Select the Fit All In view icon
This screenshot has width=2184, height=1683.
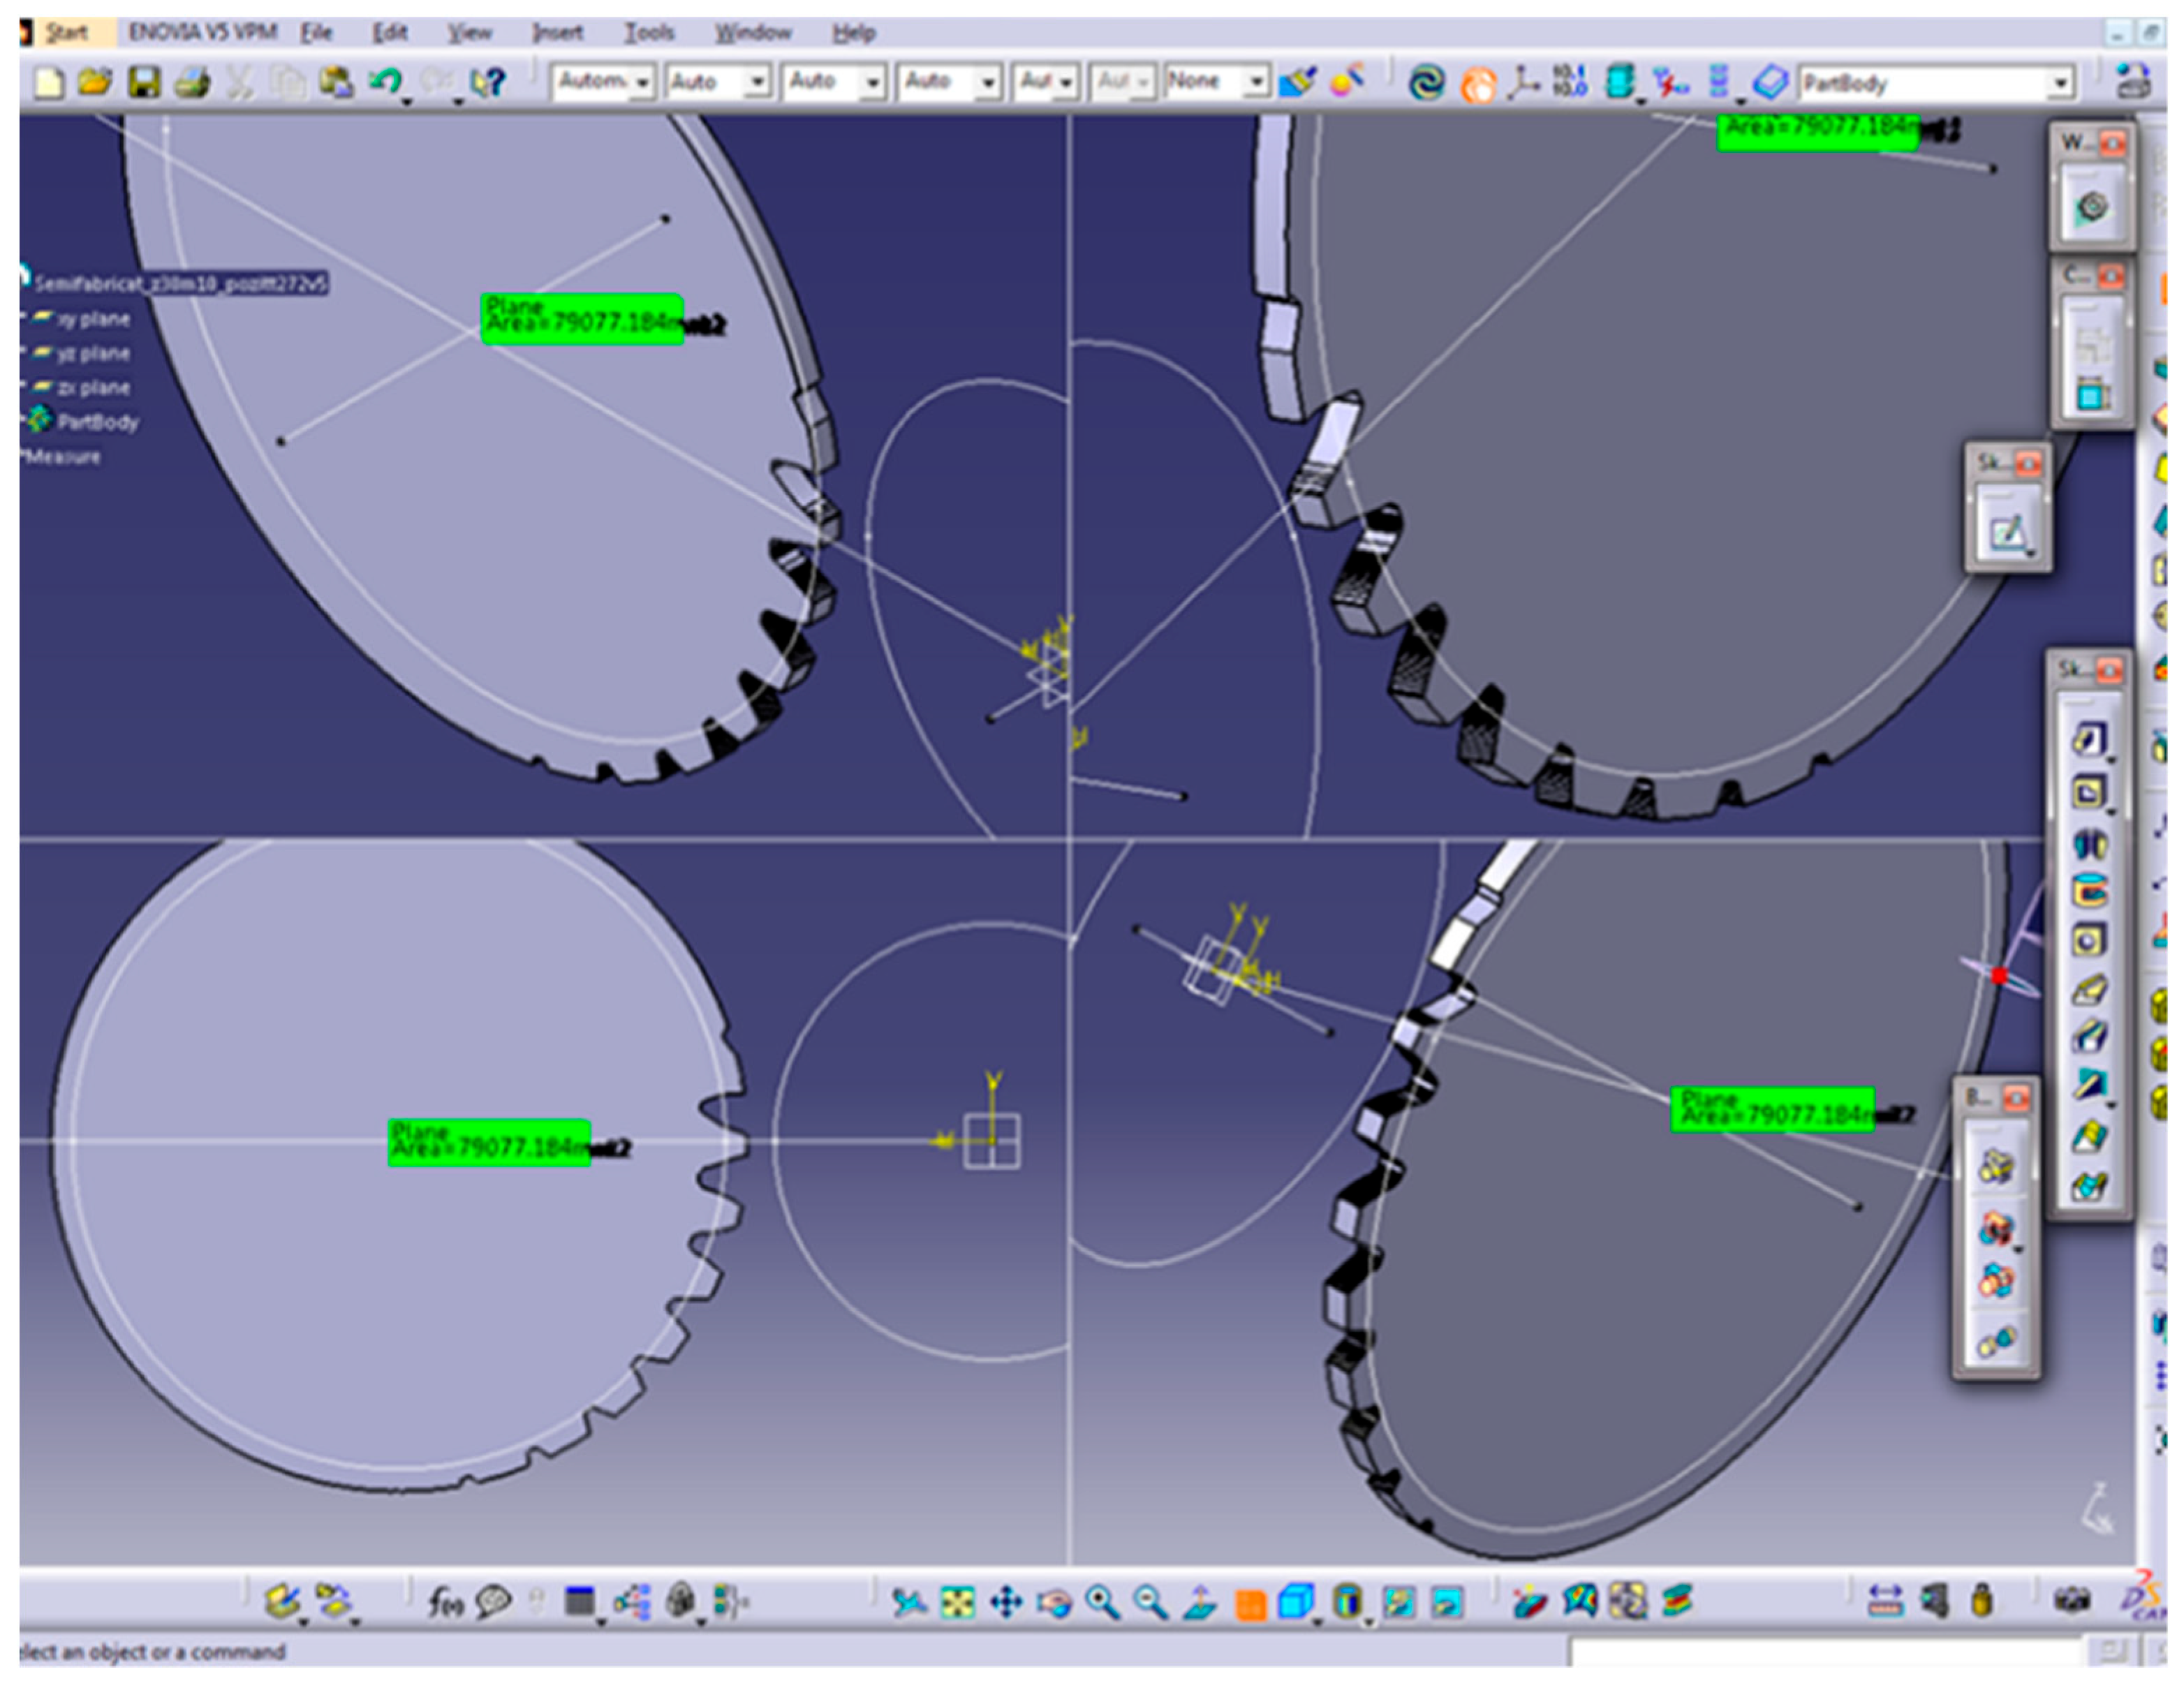click(957, 1603)
